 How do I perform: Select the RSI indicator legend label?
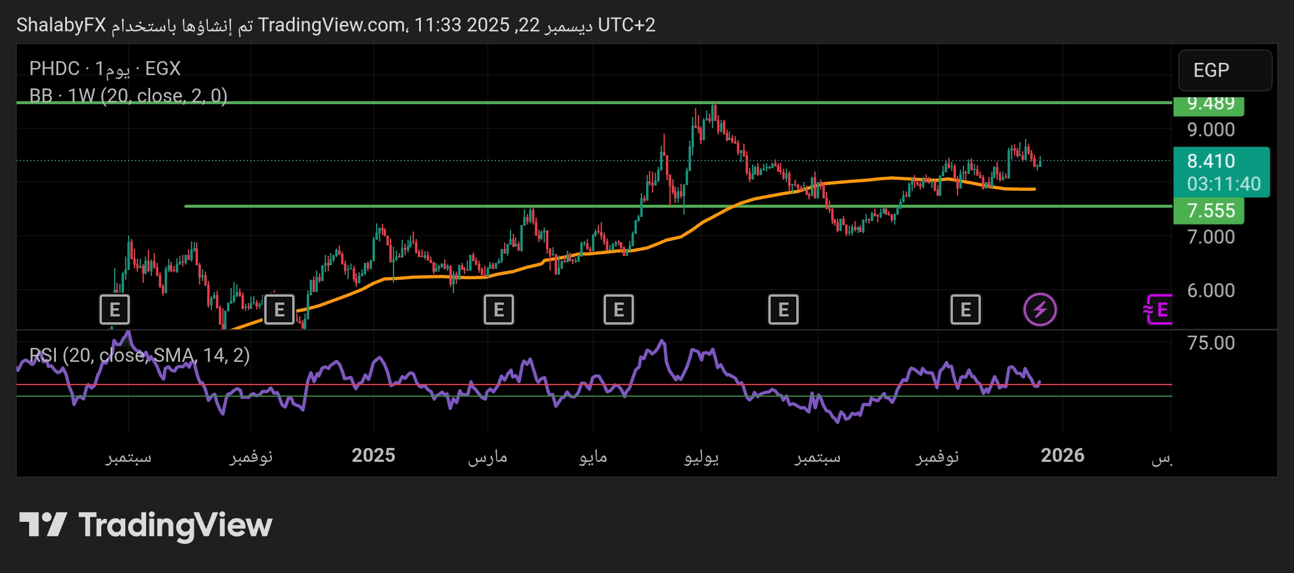[140, 355]
